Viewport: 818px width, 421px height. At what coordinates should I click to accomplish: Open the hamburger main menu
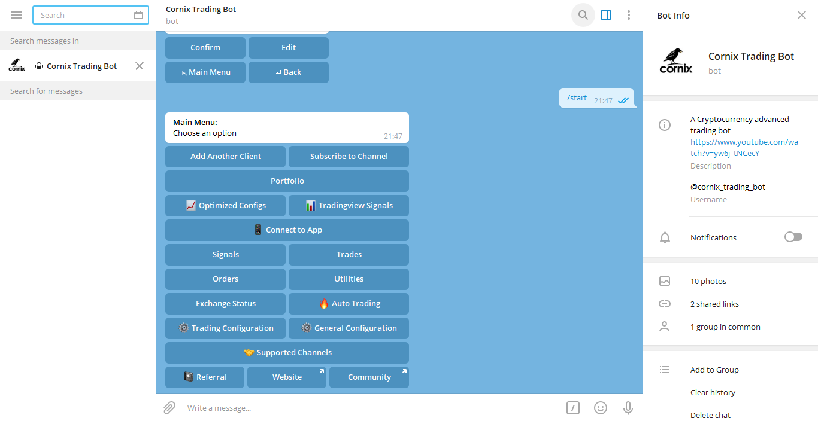pyautogui.click(x=16, y=15)
